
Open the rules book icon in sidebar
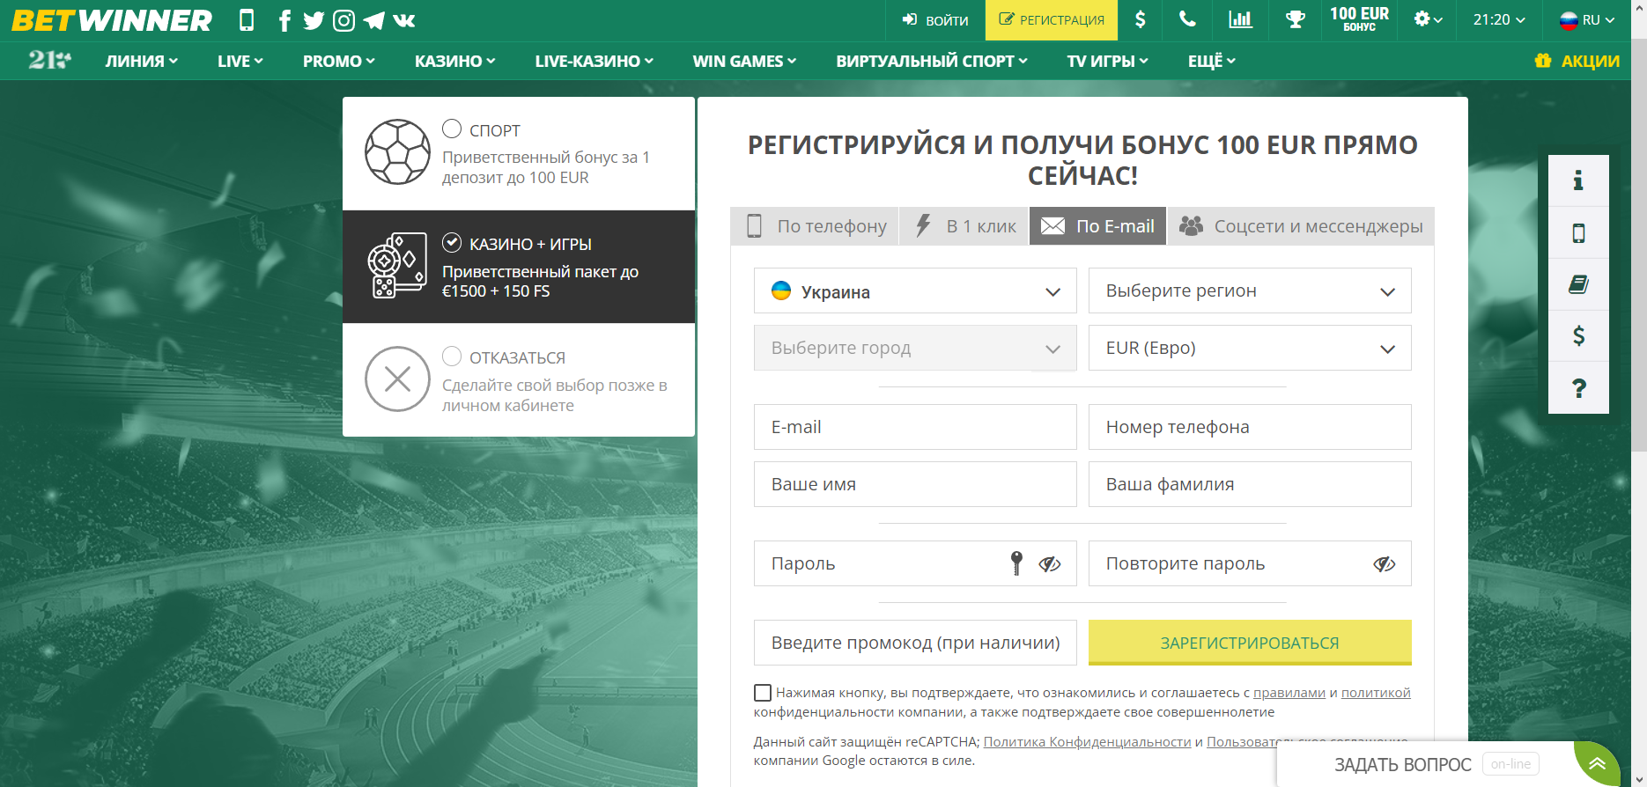click(1578, 284)
